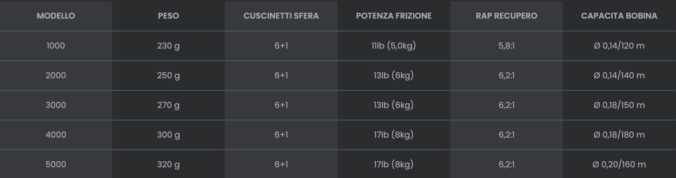Click the 300 g weight cell

tap(168, 134)
